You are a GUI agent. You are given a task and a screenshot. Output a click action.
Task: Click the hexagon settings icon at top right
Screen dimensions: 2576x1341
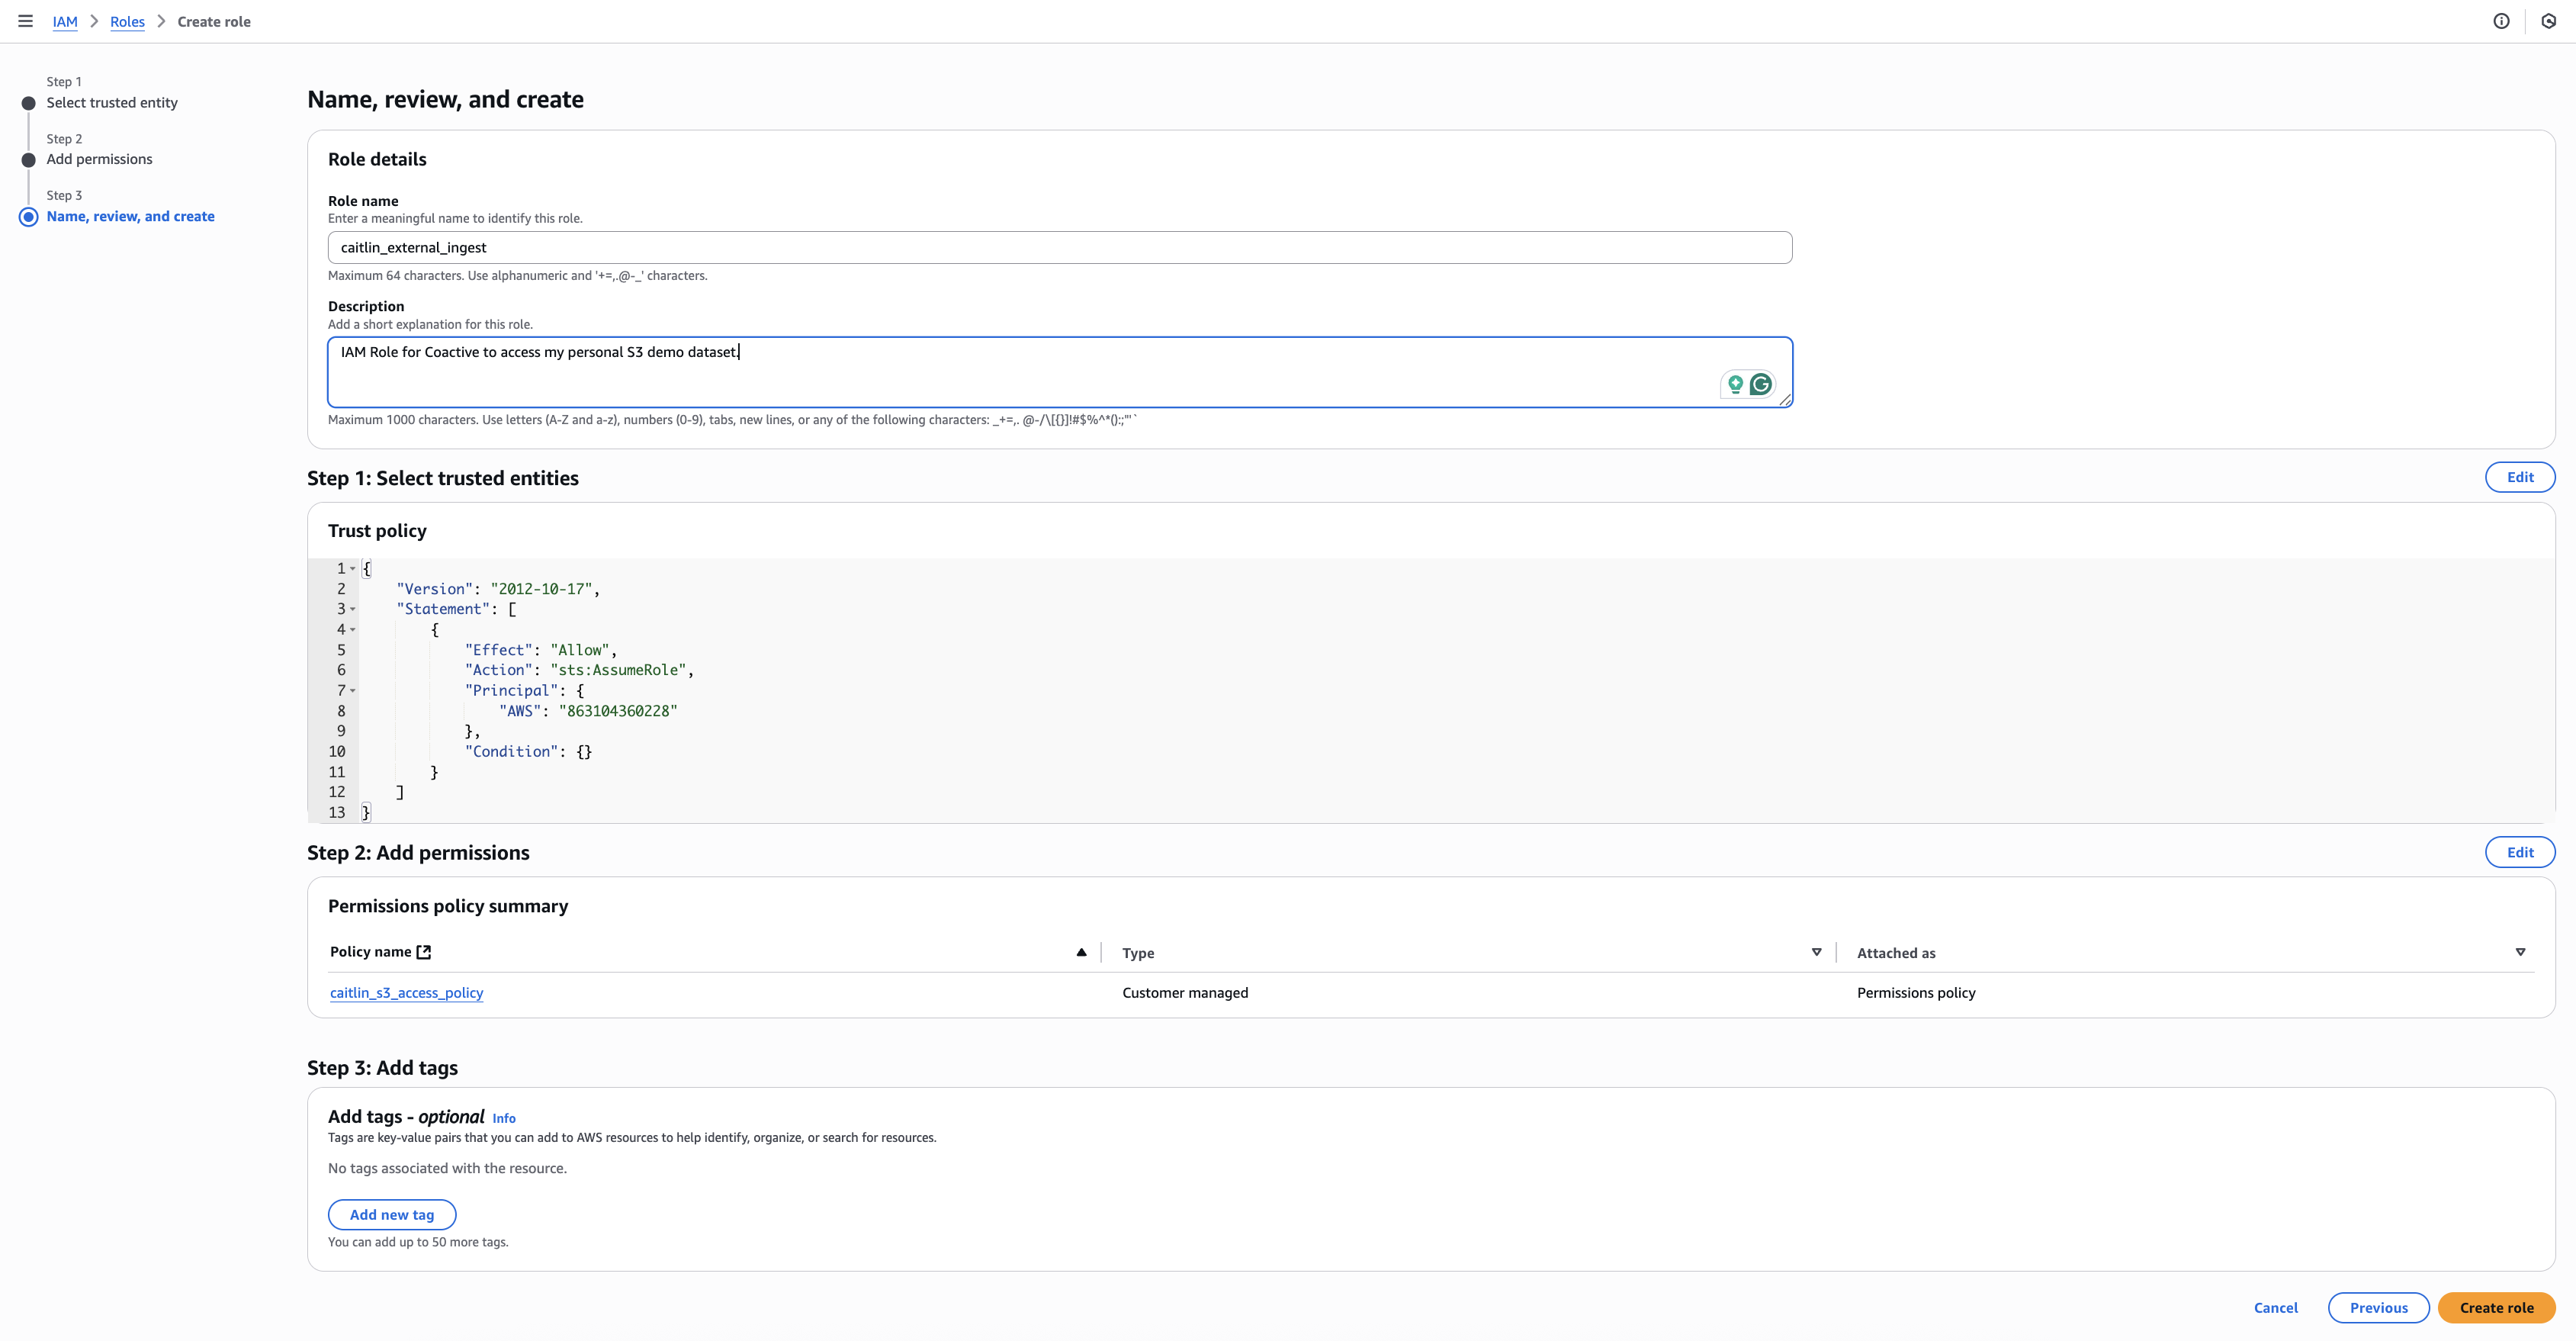pyautogui.click(x=2548, y=21)
